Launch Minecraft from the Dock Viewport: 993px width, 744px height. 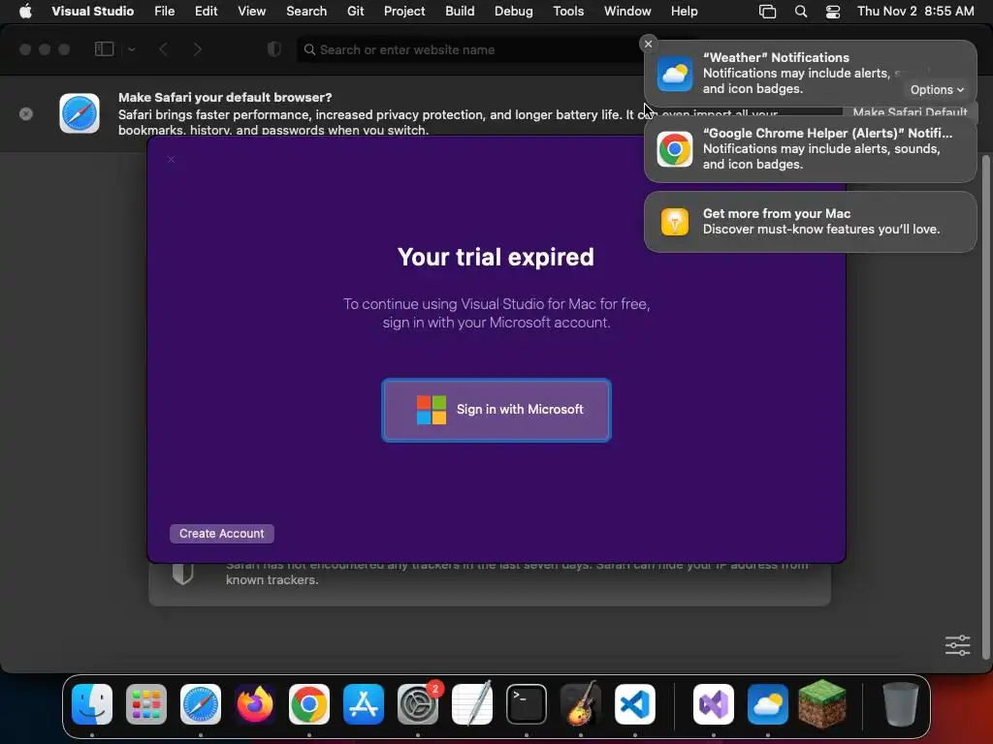pos(822,703)
